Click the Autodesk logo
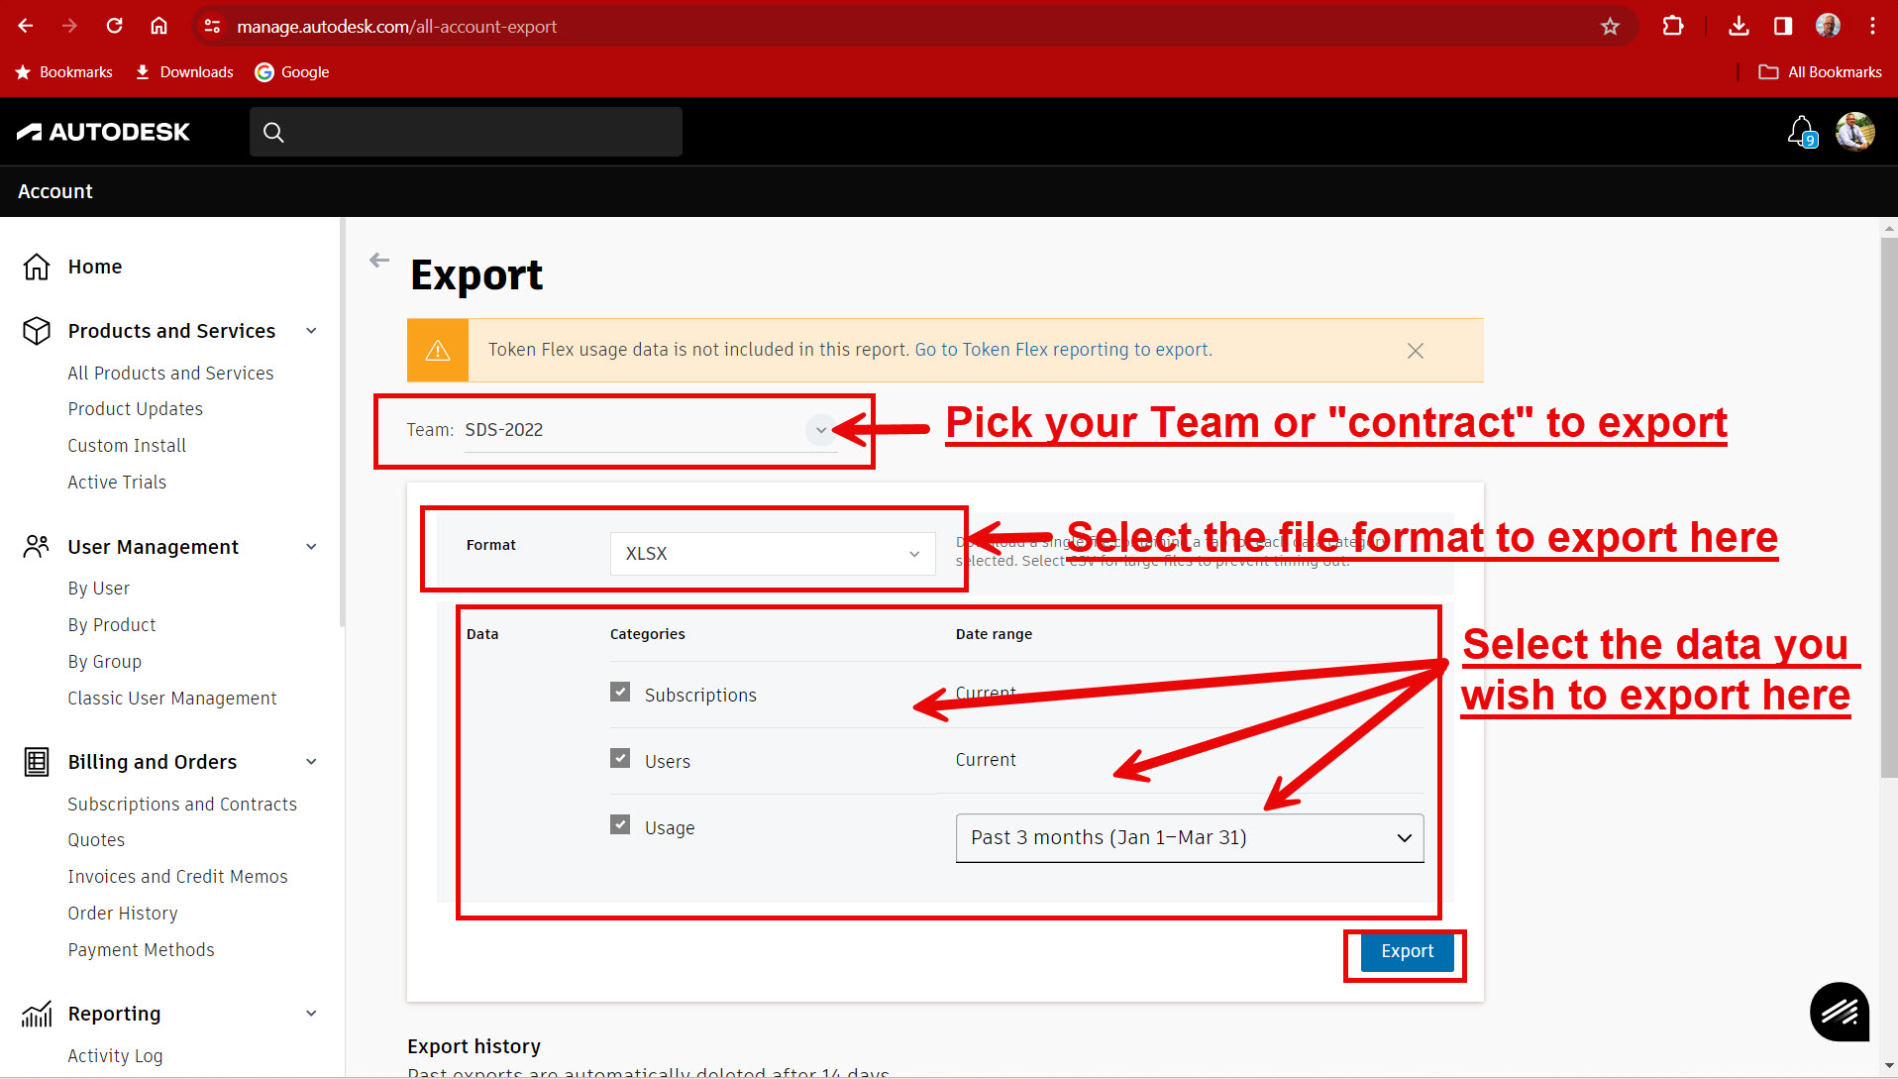This screenshot has height=1079, width=1898. (x=103, y=132)
